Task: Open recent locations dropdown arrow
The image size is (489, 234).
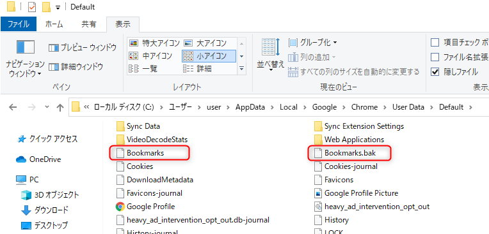Action: 47,106
